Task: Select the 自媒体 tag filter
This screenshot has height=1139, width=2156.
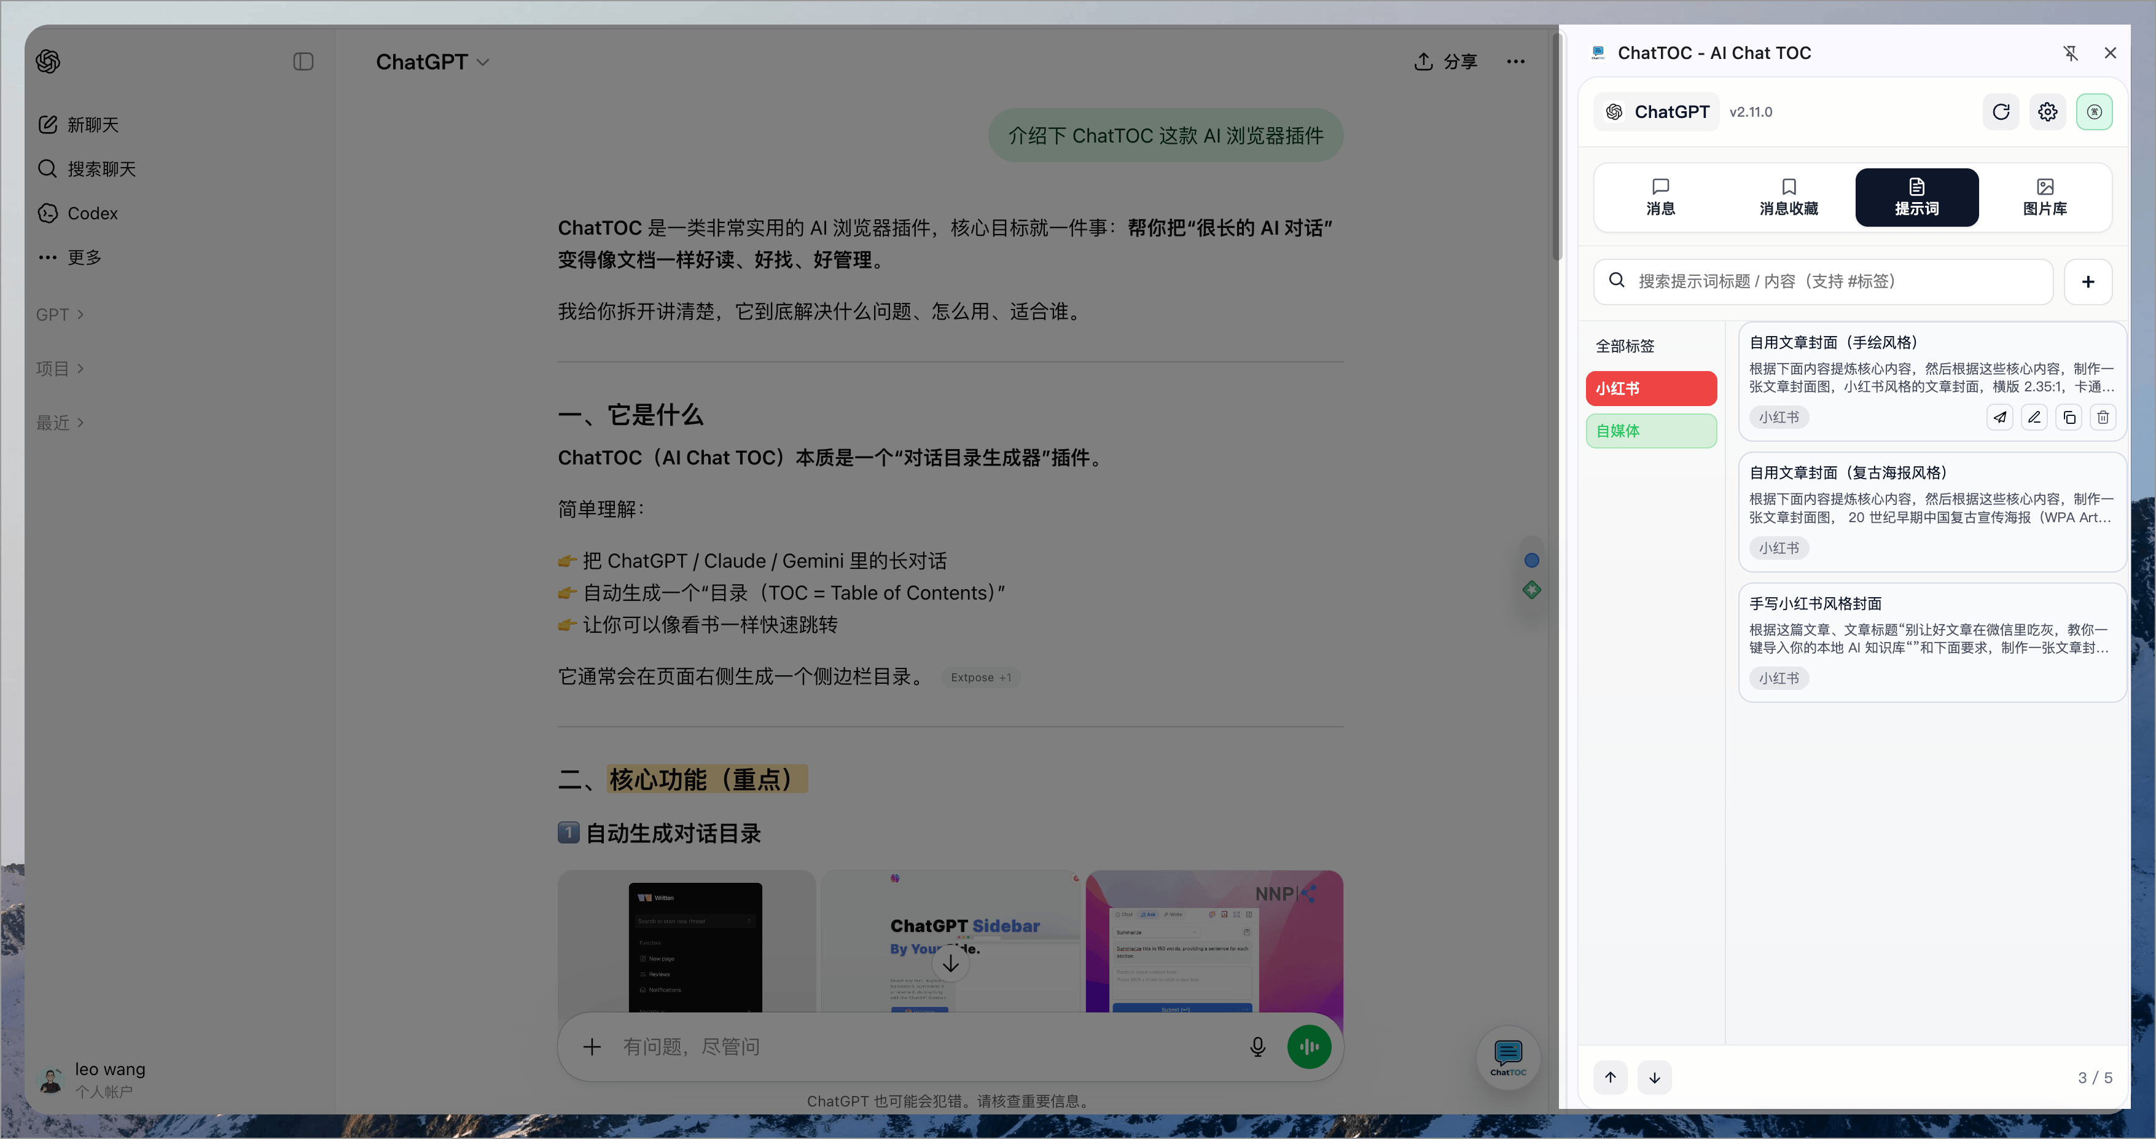Action: [1650, 431]
